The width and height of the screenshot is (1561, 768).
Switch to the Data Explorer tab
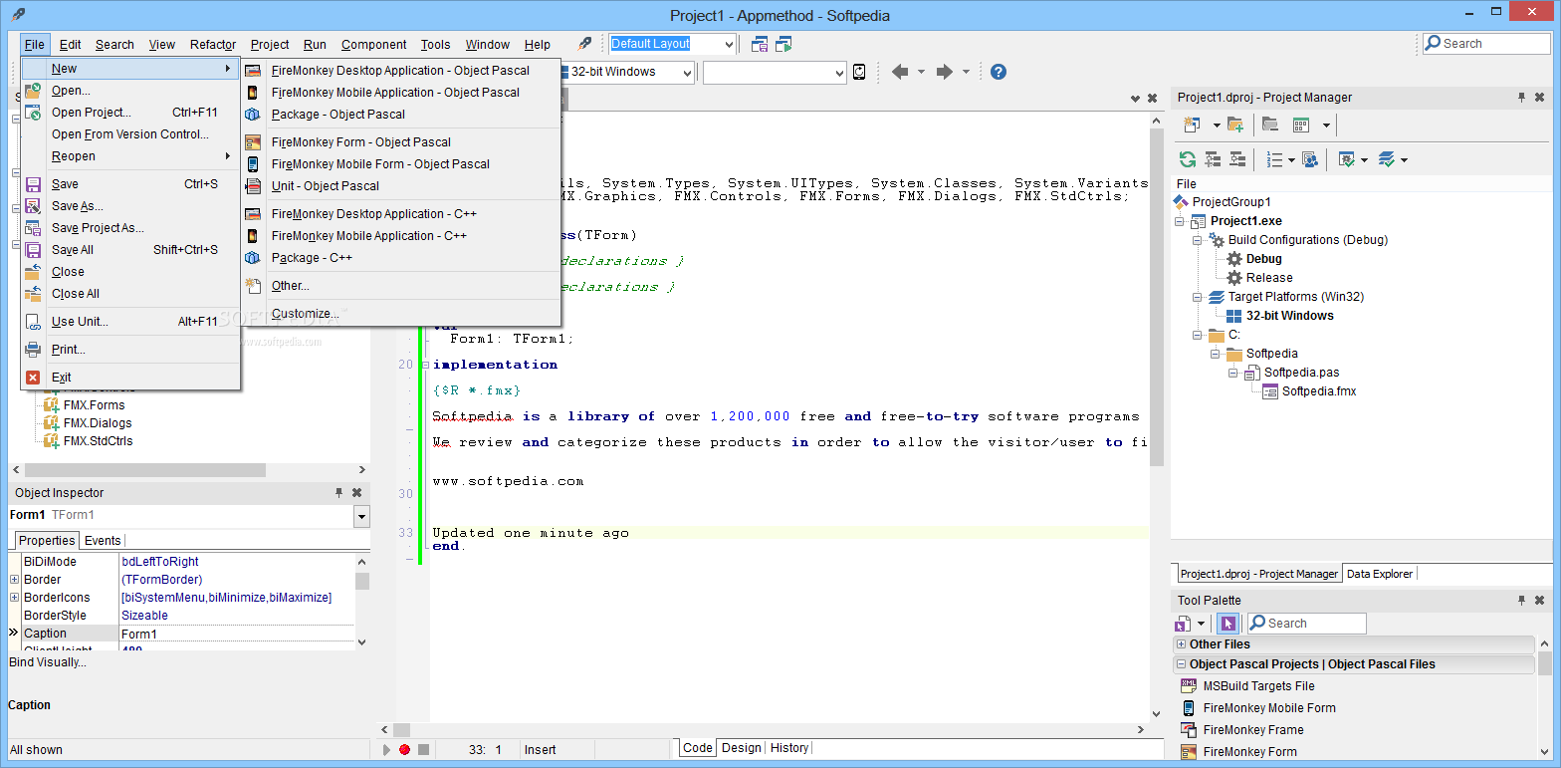[x=1379, y=574]
